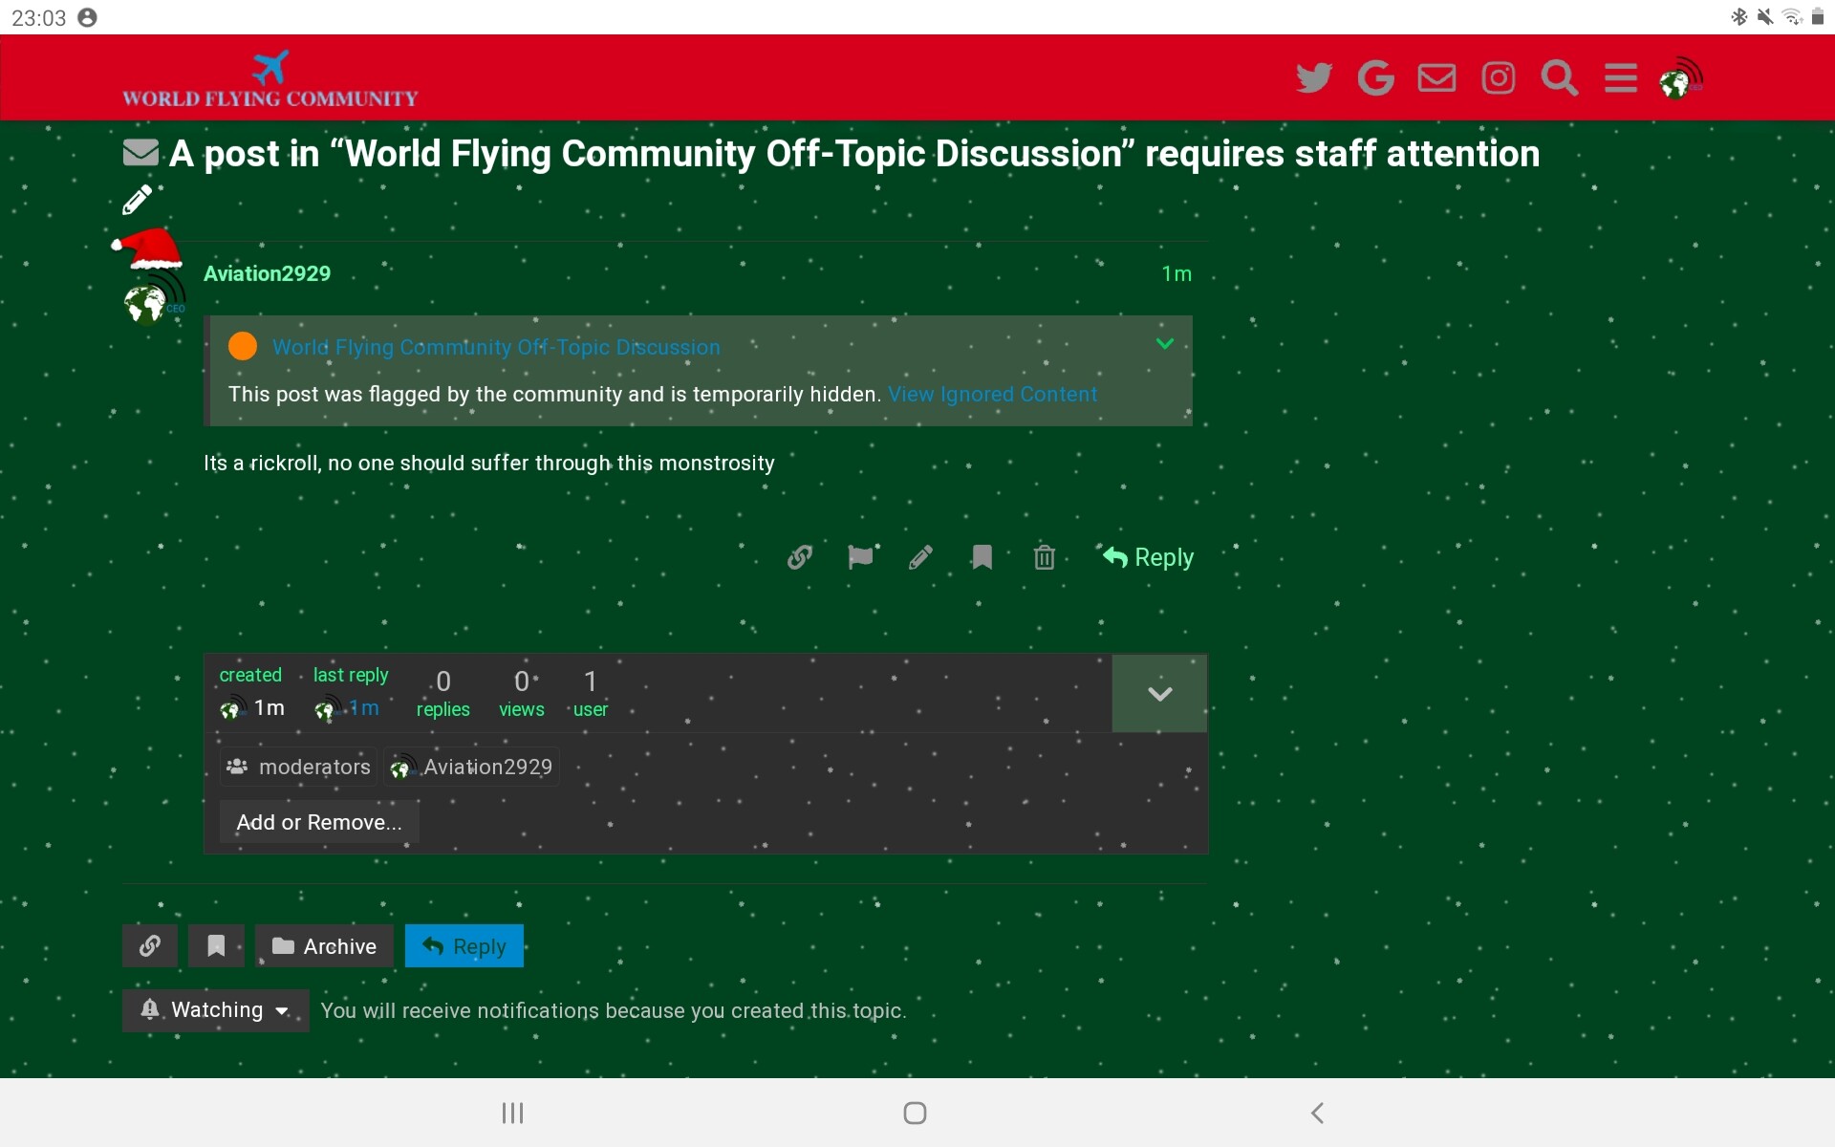
Task: Expand the quoted Off-Topic Discussion post
Action: tap(1164, 344)
